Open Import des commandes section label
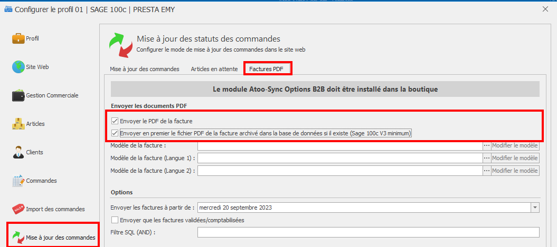Viewport: 557px width, 247px height. click(x=55, y=209)
